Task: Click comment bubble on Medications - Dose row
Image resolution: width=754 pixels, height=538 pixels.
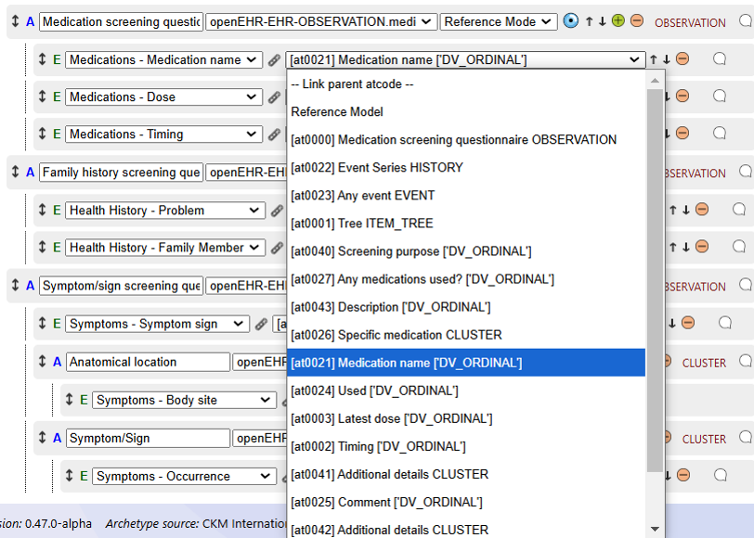Action: 720,96
